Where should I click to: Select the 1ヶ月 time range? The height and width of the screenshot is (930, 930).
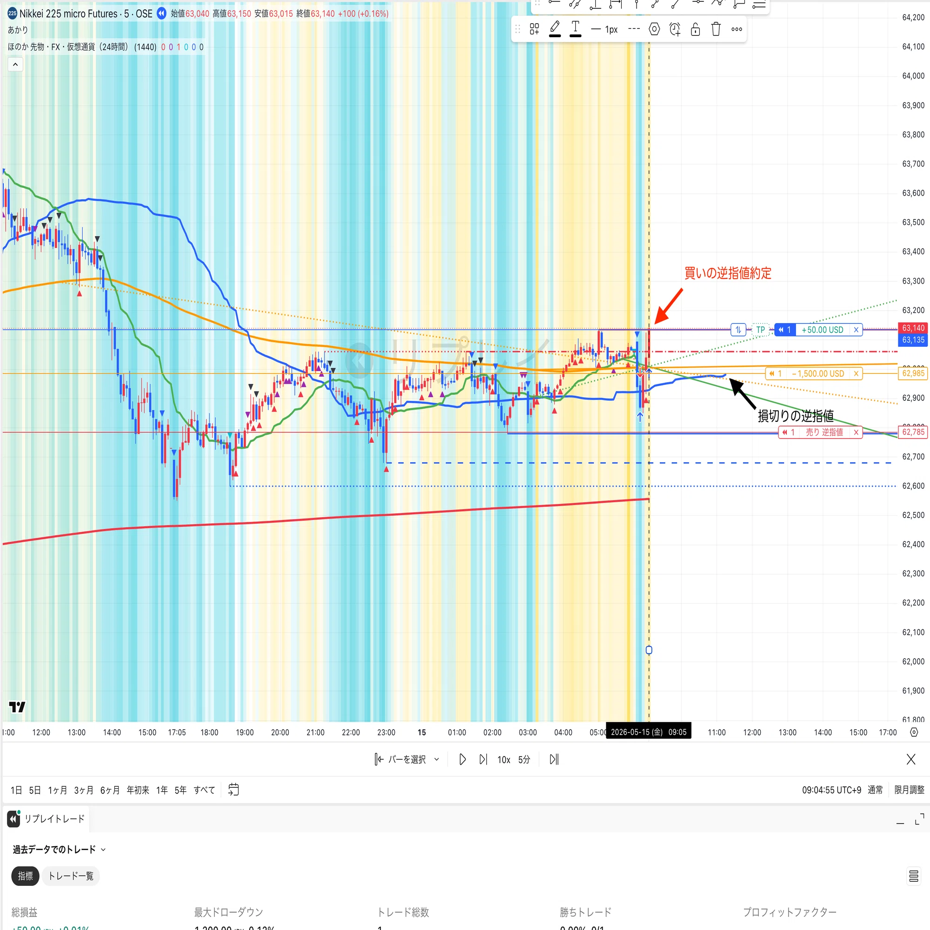point(57,790)
